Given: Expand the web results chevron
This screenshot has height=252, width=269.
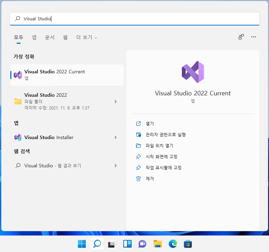Looking at the screenshot, I should tap(115, 166).
